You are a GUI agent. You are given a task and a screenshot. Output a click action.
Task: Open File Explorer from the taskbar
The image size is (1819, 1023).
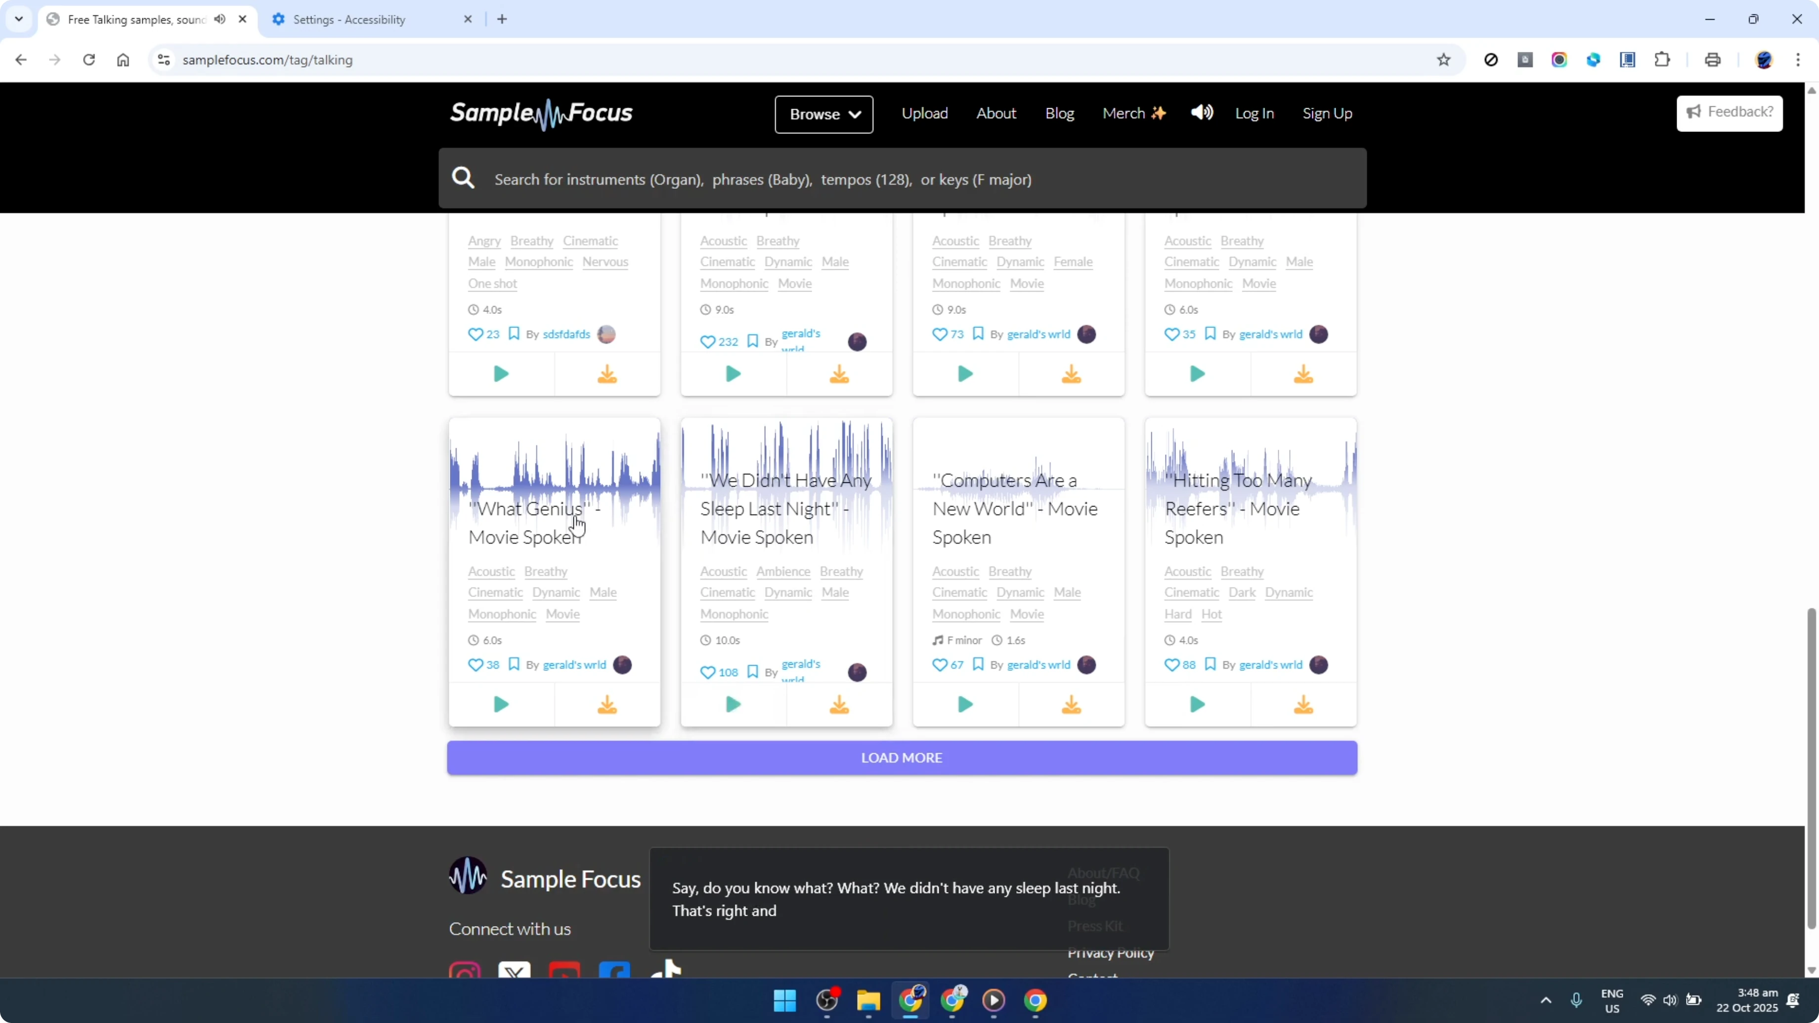pos(868,1000)
